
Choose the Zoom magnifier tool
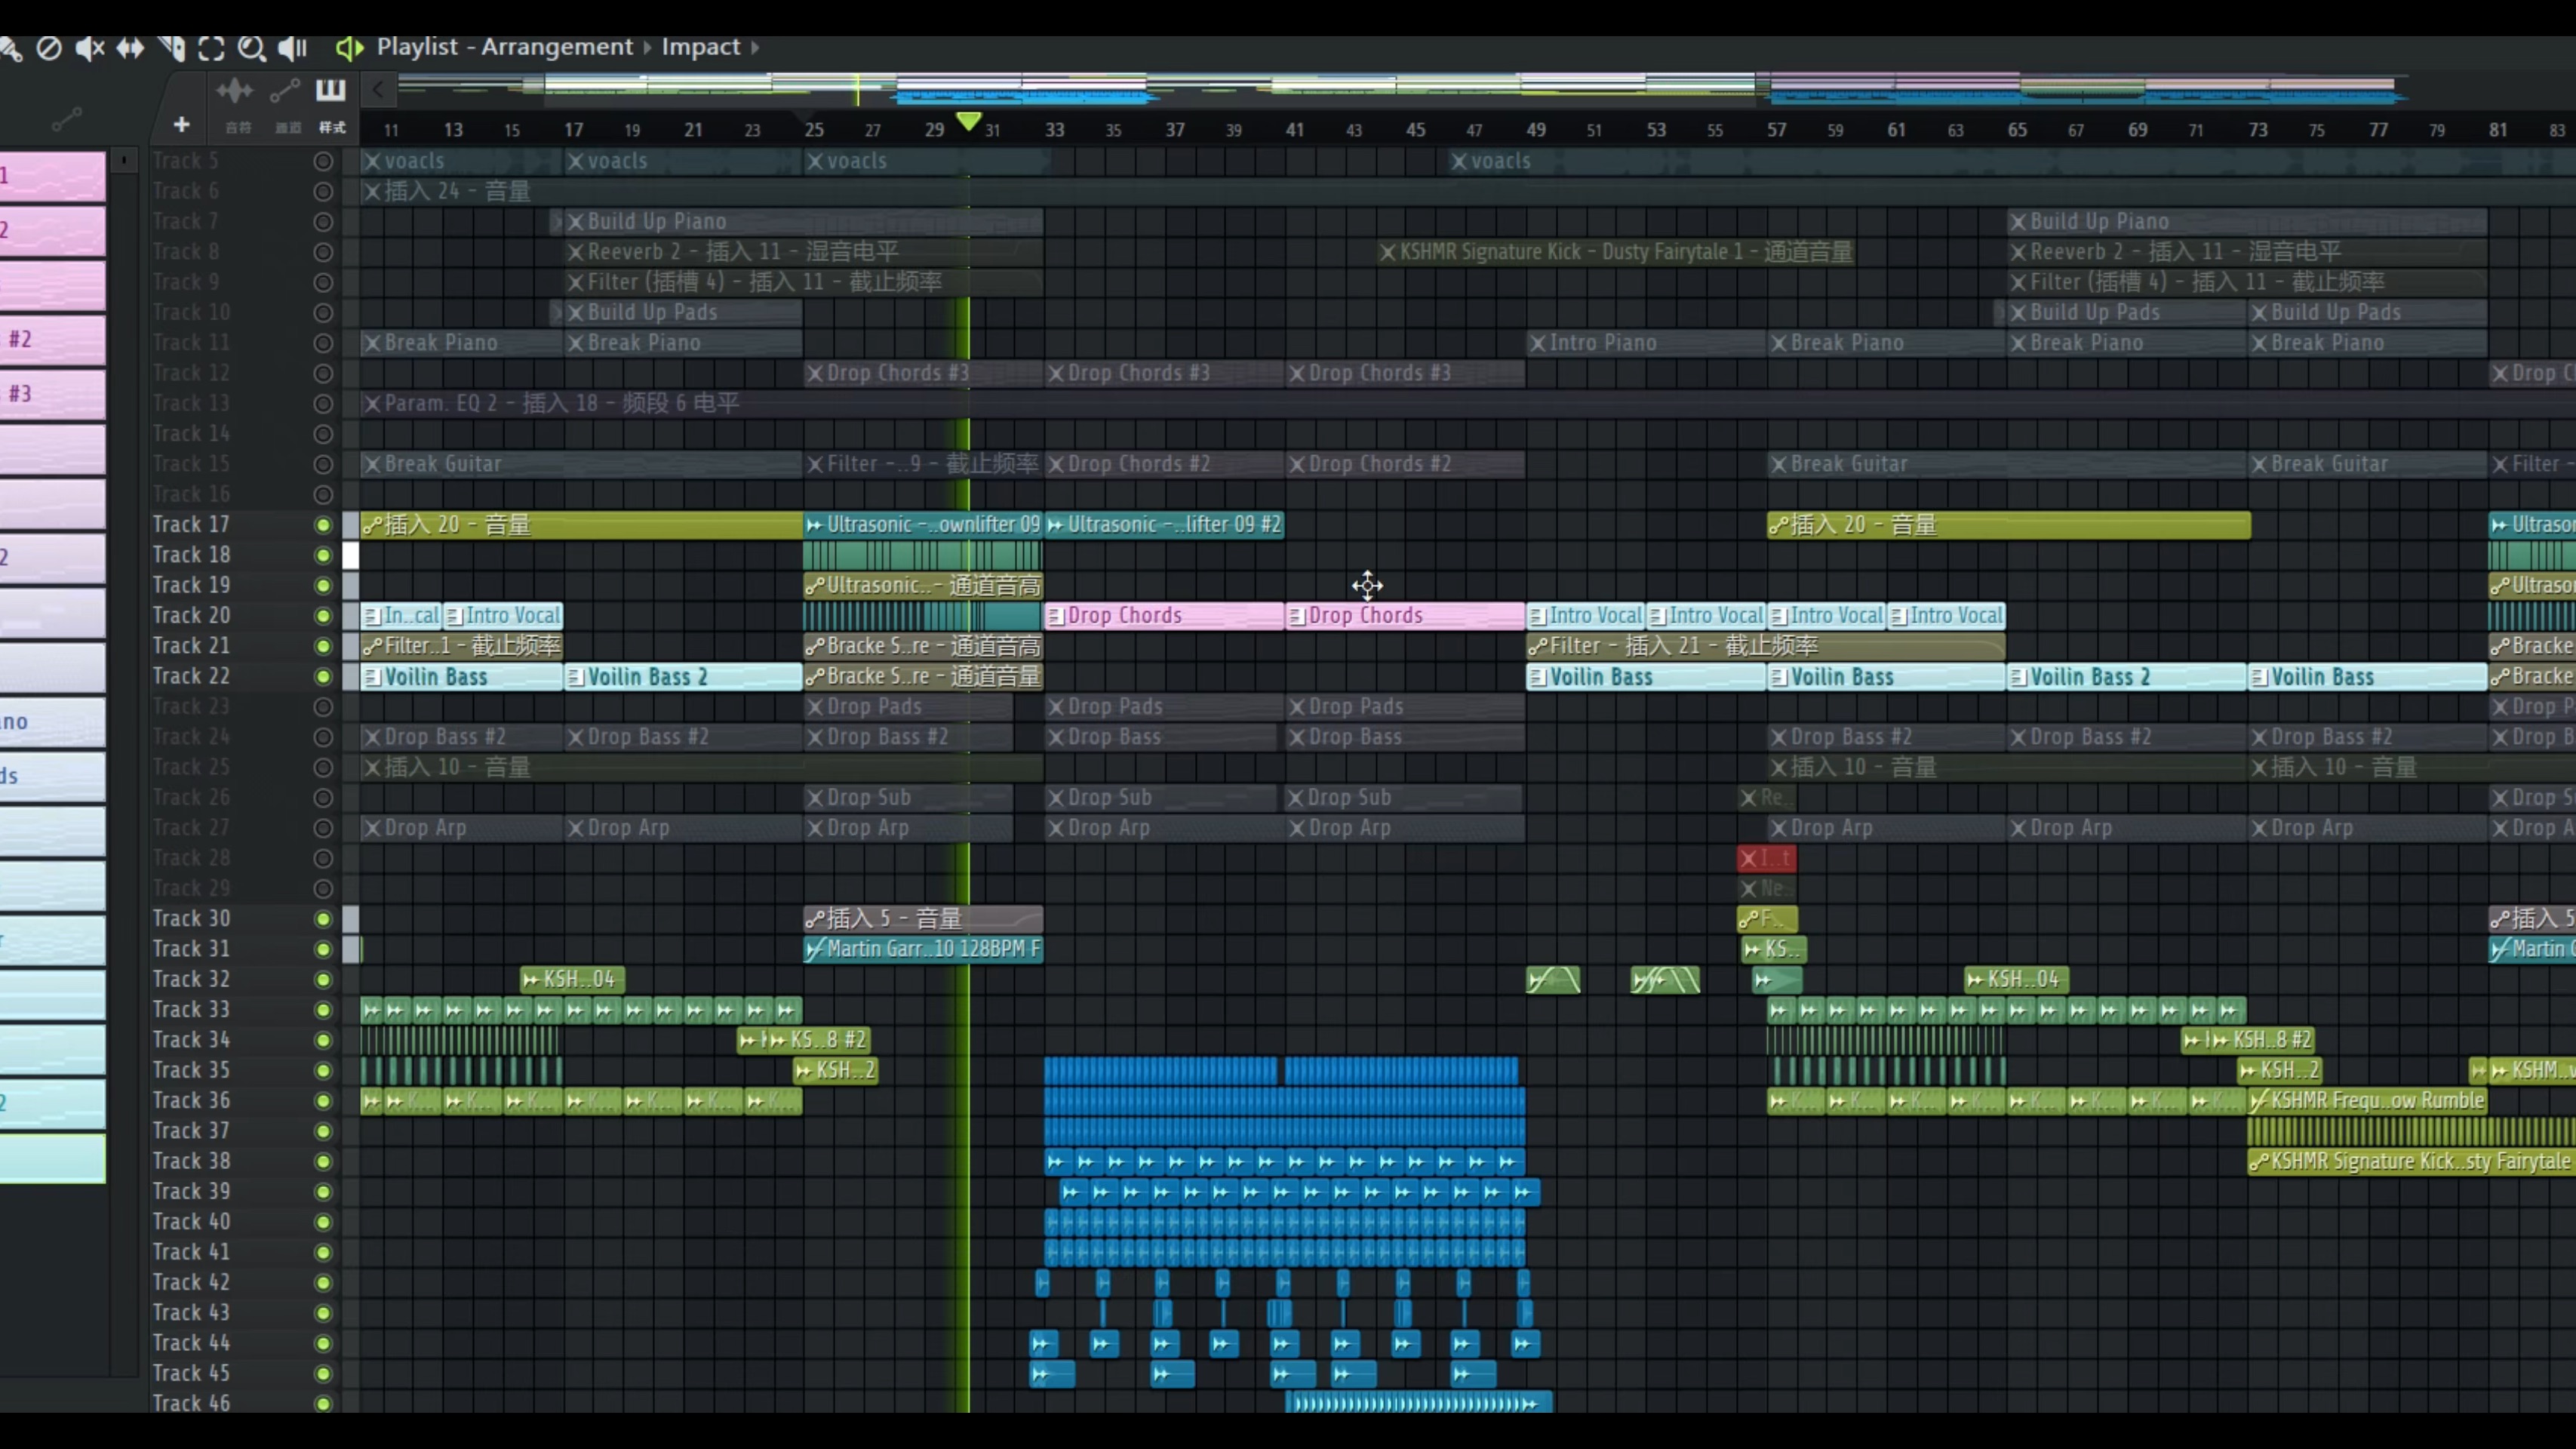click(x=251, y=48)
